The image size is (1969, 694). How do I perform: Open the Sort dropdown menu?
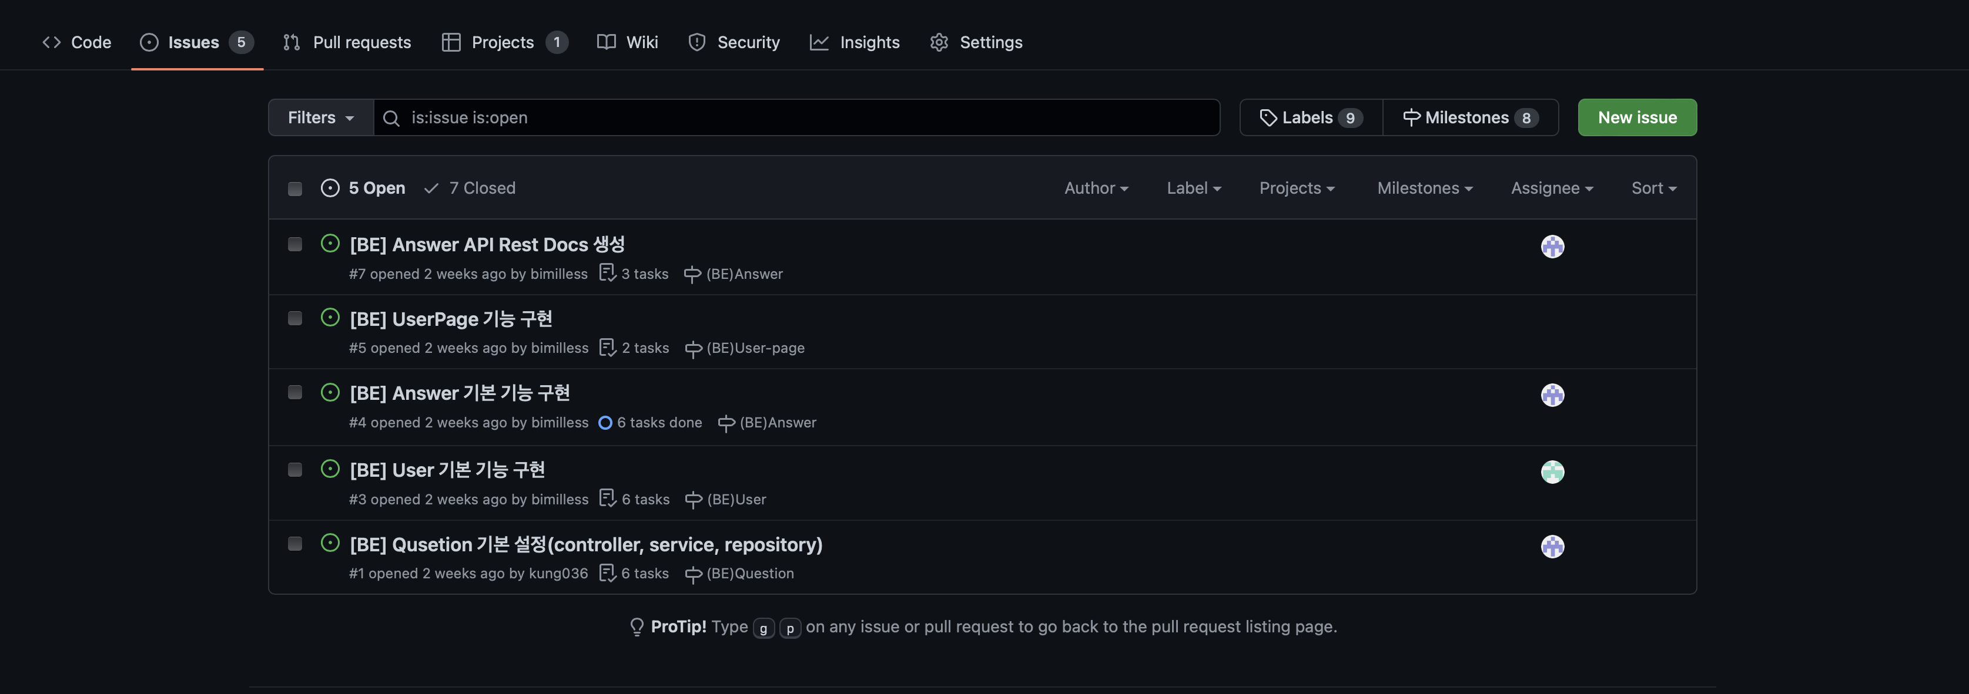tap(1653, 188)
